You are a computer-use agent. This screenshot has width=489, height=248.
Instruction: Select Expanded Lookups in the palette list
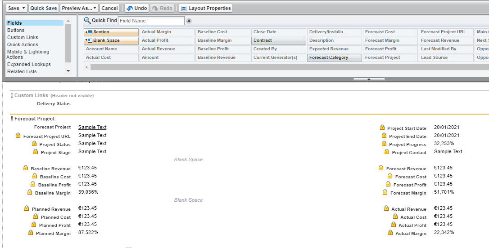pyautogui.click(x=29, y=64)
